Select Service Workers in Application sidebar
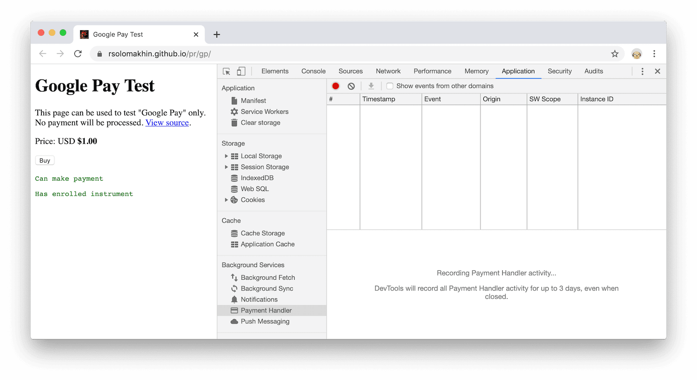 pos(264,111)
